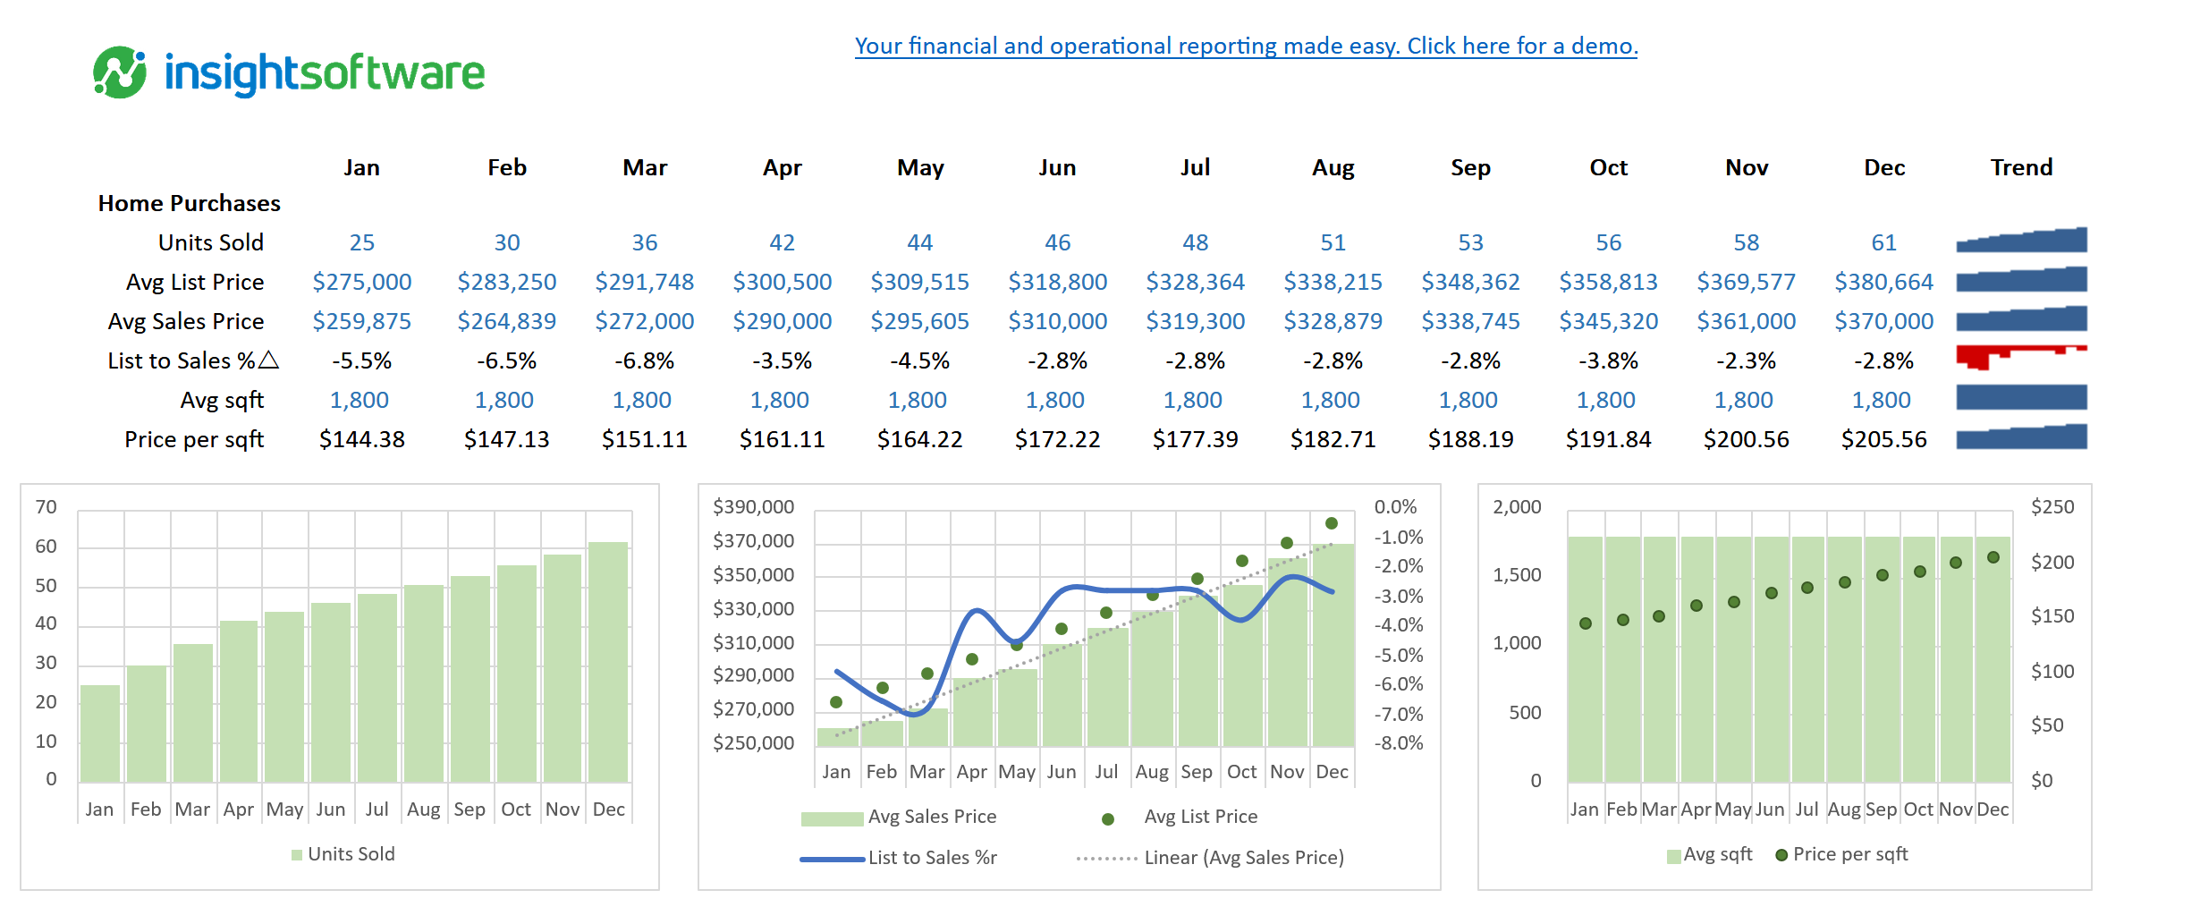2200x907 pixels.
Task: Select the Units Sold trend sparkline
Action: (x=2023, y=240)
